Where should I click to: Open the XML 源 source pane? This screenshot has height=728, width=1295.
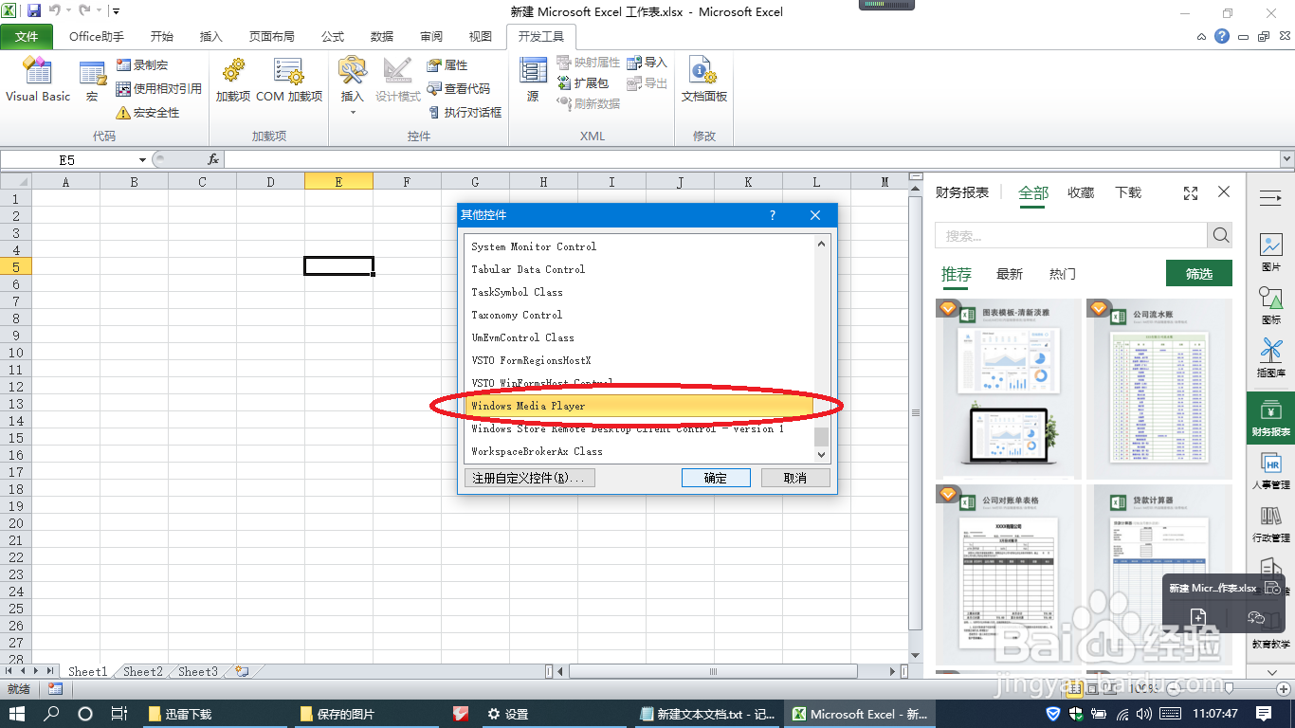point(533,80)
